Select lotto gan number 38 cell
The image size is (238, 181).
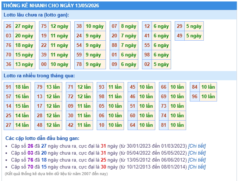tap(79, 26)
